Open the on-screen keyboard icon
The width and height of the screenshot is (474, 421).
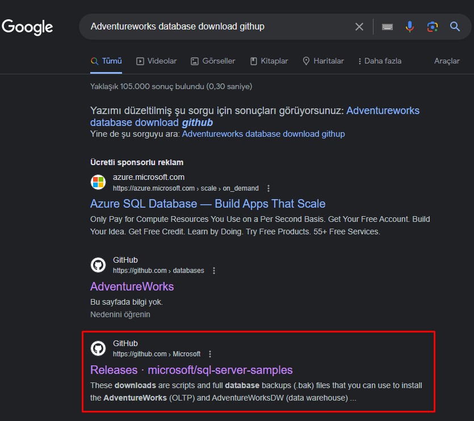click(x=387, y=27)
